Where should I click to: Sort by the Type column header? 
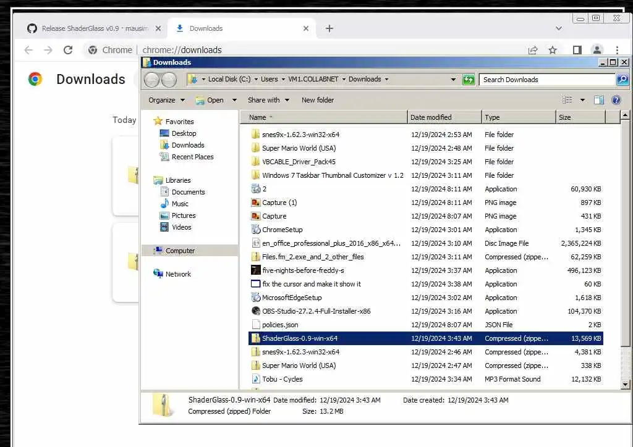pos(519,117)
